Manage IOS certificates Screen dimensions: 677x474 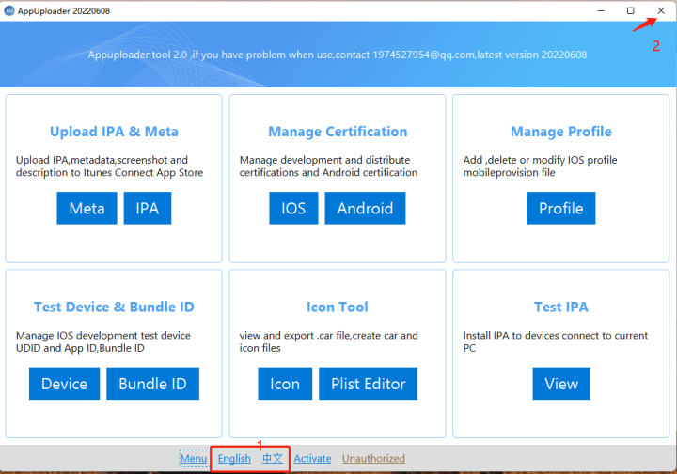(x=293, y=208)
